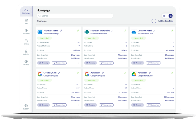This screenshot has width=196, height=122.
Task: Click the OneDrive Multi cloud logo
Action: click(134, 32)
